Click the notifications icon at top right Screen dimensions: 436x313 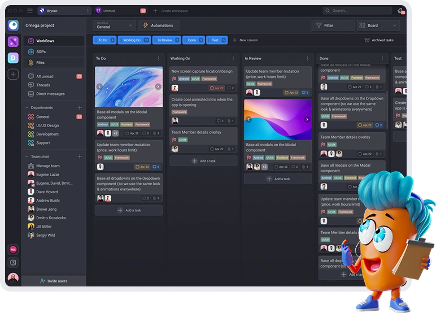pyautogui.click(x=400, y=11)
